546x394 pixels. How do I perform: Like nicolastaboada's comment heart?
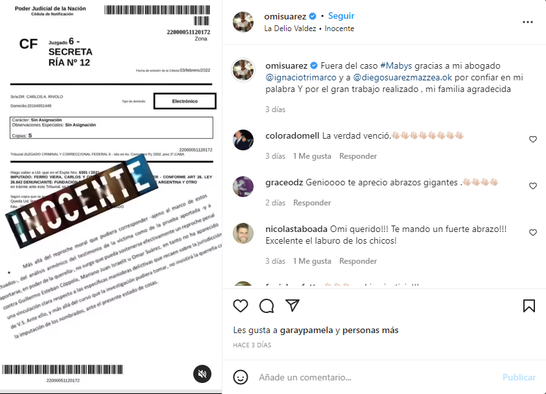click(533, 233)
